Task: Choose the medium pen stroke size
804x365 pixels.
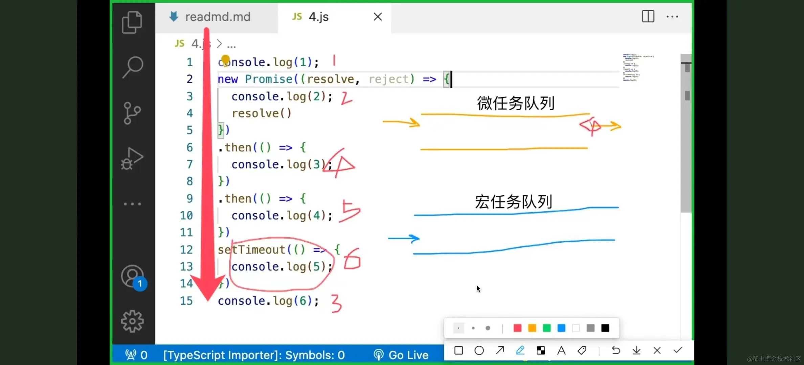Action: click(x=473, y=328)
